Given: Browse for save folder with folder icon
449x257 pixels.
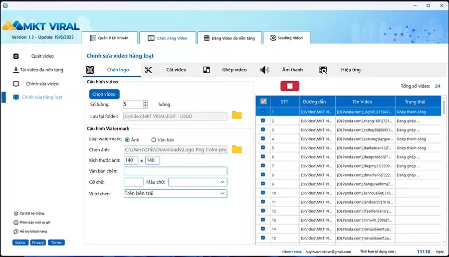Looking at the screenshot, I should (237, 115).
